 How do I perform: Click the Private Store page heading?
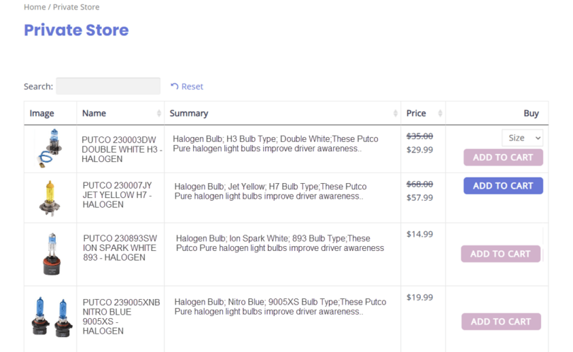(x=76, y=30)
